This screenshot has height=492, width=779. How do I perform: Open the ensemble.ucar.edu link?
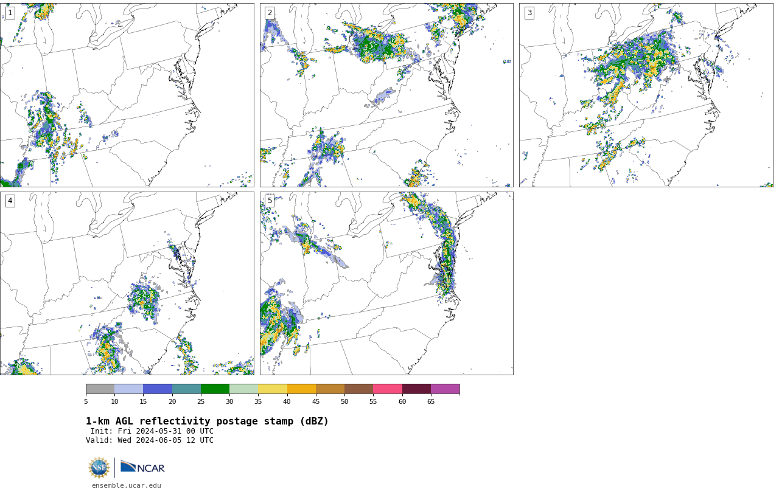point(127,485)
